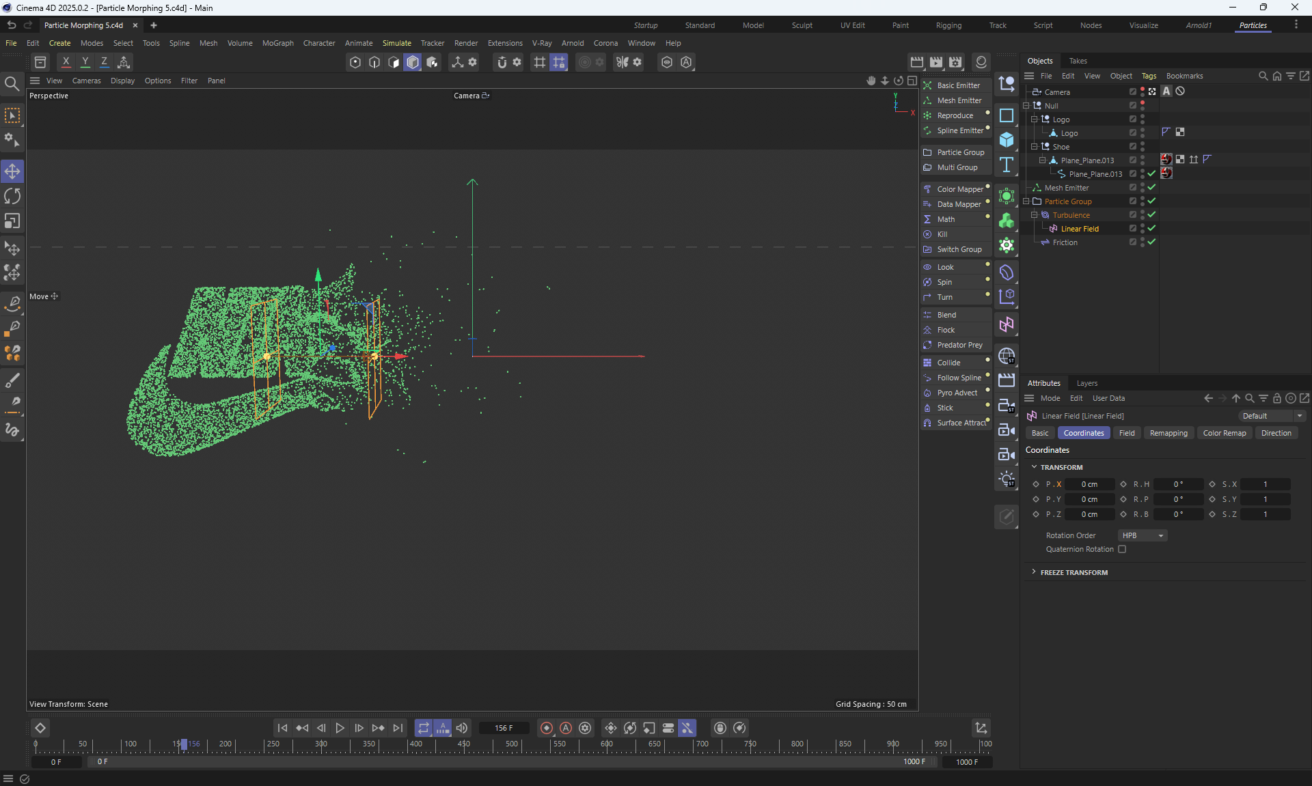The image size is (1312, 786).
Task: Open the Rotation Order HPB dropdown
Action: tap(1143, 535)
